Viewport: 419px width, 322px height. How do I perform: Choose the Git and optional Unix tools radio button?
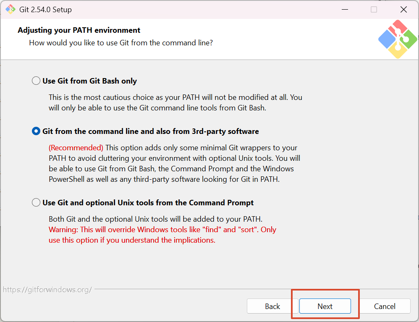37,203
